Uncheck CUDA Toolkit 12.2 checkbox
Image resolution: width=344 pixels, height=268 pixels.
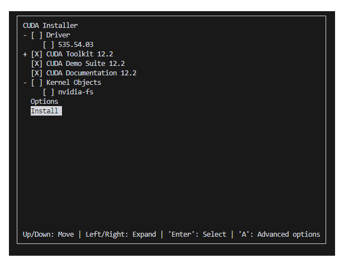point(37,54)
